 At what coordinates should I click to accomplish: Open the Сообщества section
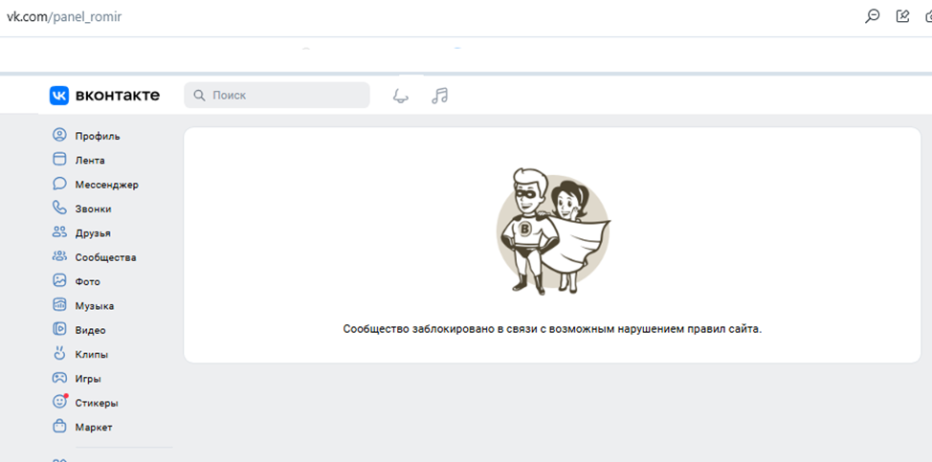click(x=105, y=257)
